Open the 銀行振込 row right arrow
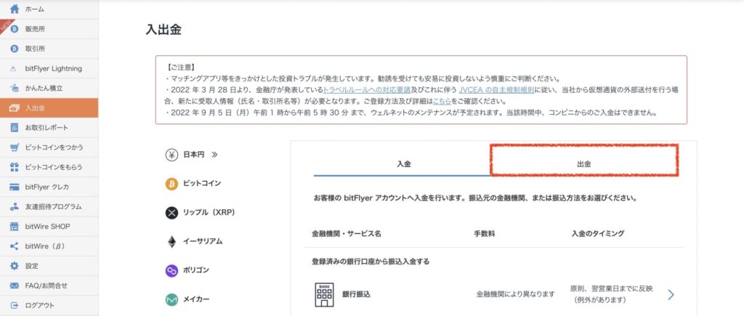The width and height of the screenshot is (744, 316). pos(671,295)
